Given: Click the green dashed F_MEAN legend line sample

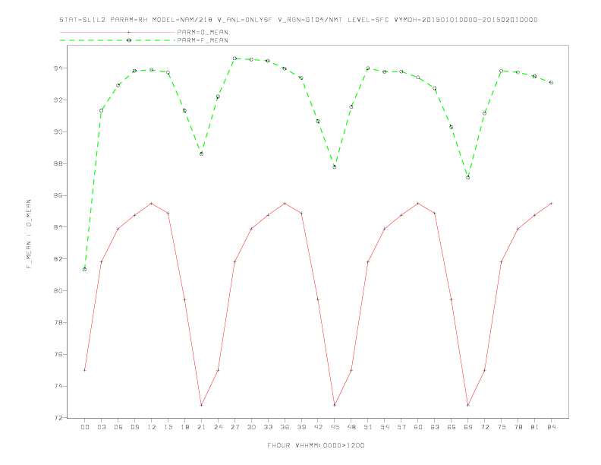Looking at the screenshot, I should (x=118, y=40).
